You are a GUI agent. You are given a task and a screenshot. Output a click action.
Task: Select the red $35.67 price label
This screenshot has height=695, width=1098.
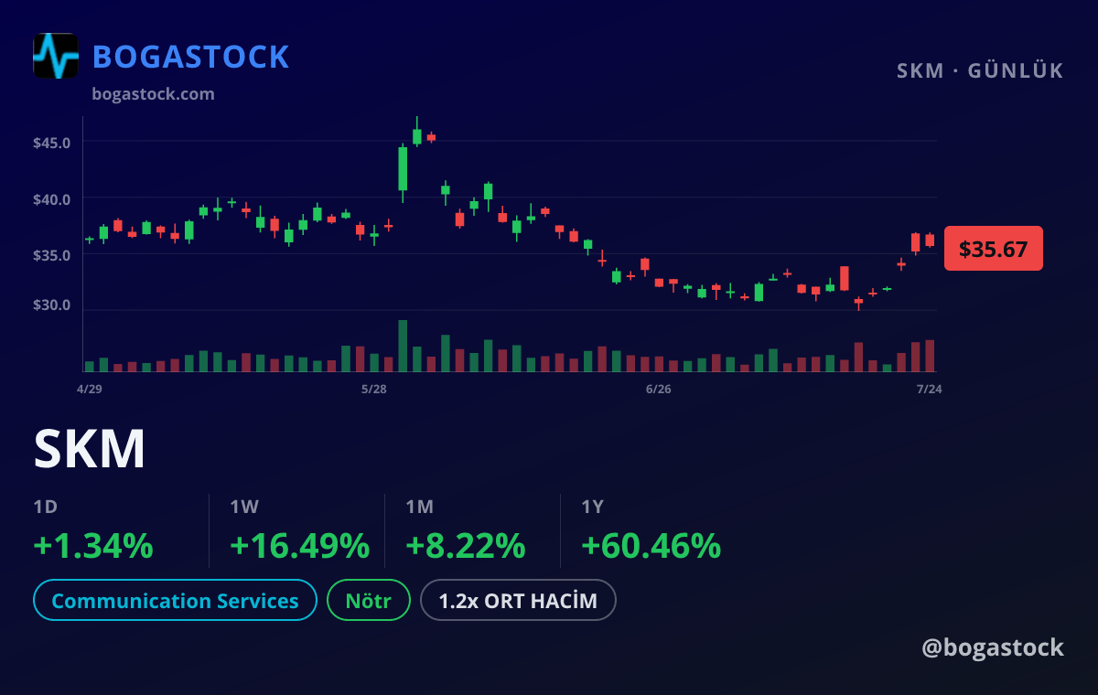tap(994, 249)
